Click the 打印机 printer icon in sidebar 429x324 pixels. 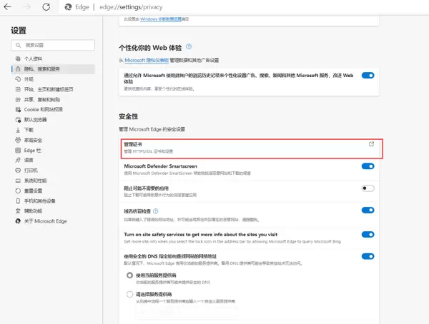point(17,171)
